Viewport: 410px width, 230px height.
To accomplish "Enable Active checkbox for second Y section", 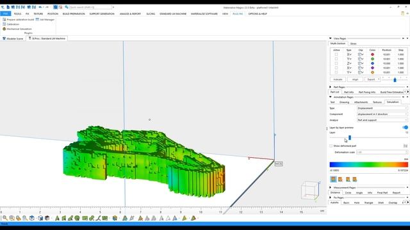I will click(336, 72).
